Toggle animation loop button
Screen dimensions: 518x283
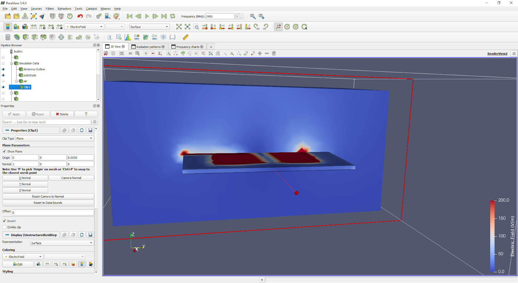click(x=173, y=16)
